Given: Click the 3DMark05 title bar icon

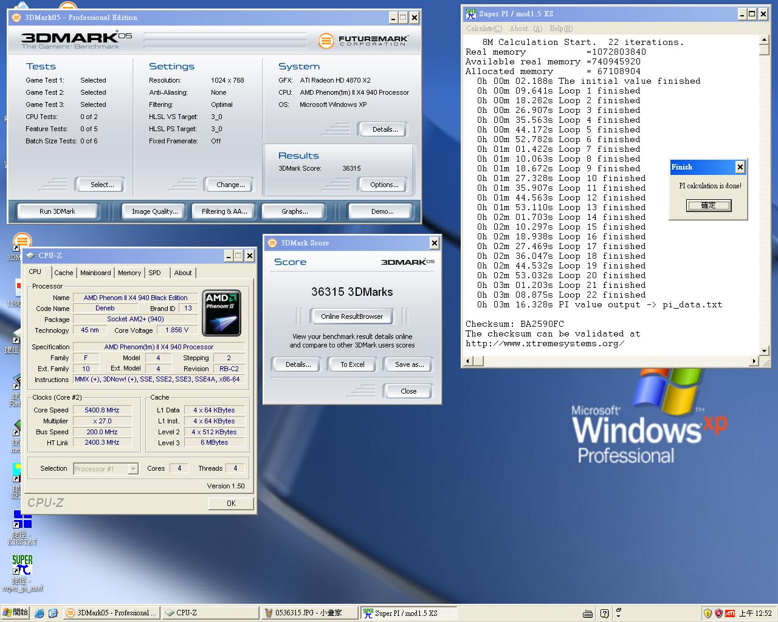Looking at the screenshot, I should click(x=16, y=18).
